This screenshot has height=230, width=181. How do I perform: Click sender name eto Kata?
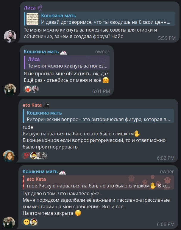pyautogui.click(x=32, y=105)
